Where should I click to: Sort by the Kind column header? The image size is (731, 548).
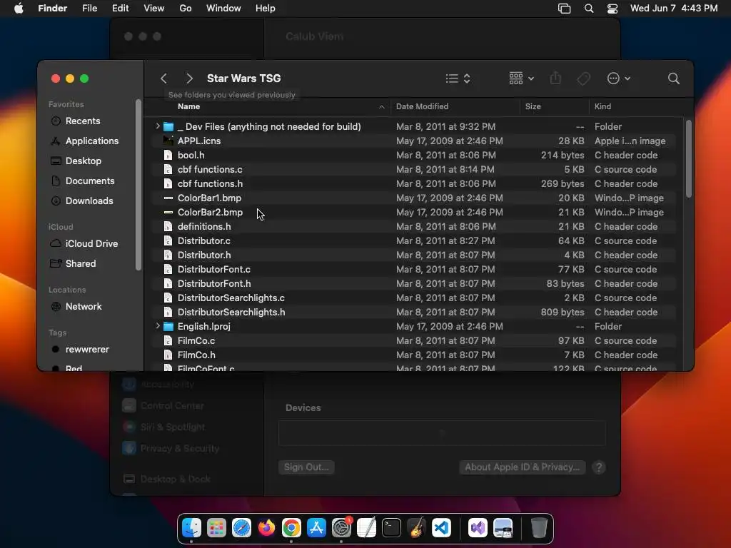click(x=636, y=107)
